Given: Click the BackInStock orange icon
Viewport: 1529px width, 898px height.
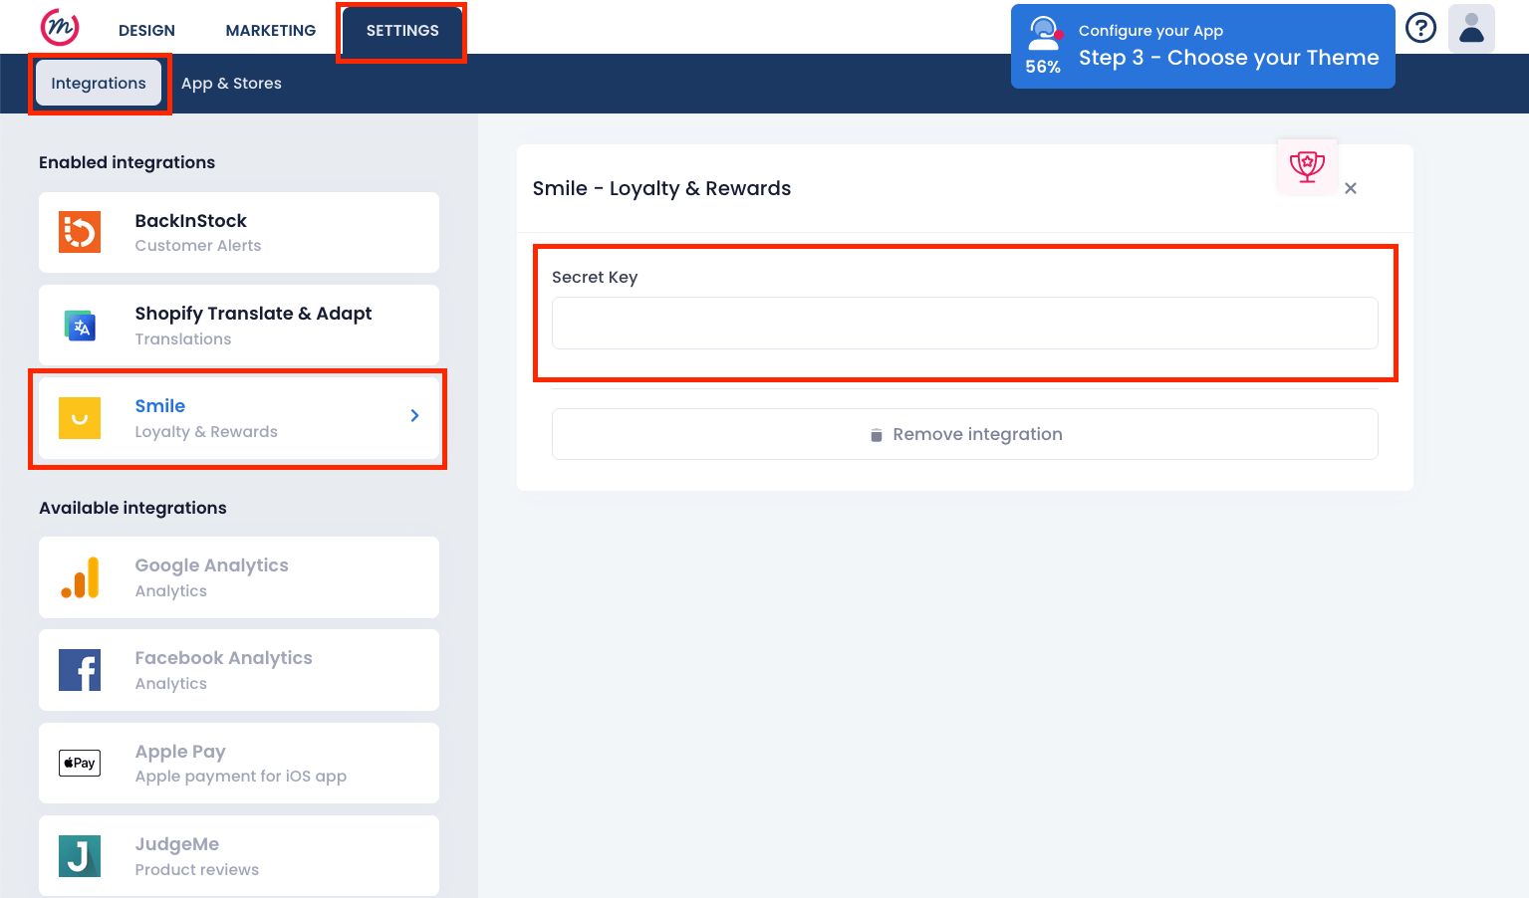Looking at the screenshot, I should pos(80,232).
